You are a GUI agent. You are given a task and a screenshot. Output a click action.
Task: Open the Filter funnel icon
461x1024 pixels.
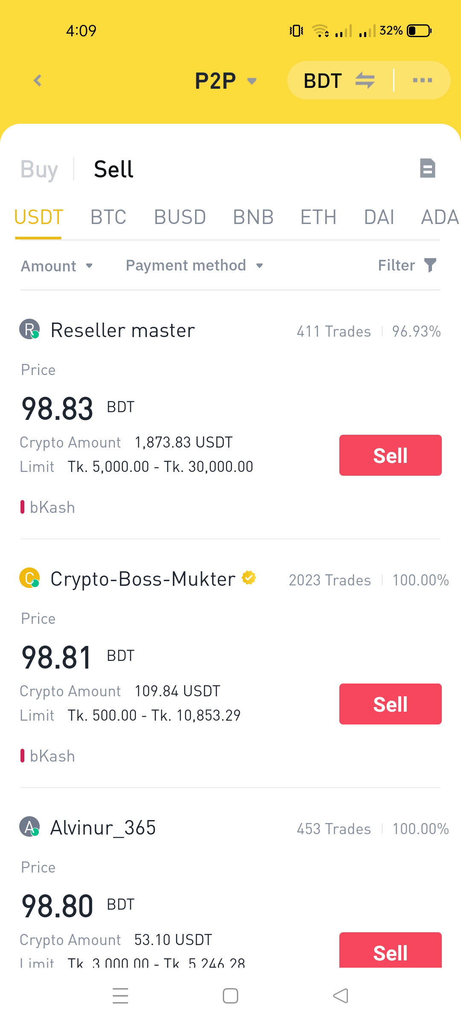pos(430,265)
